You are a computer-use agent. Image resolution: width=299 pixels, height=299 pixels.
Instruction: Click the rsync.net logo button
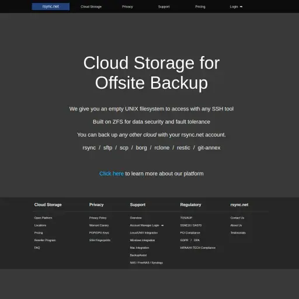tap(51, 6)
